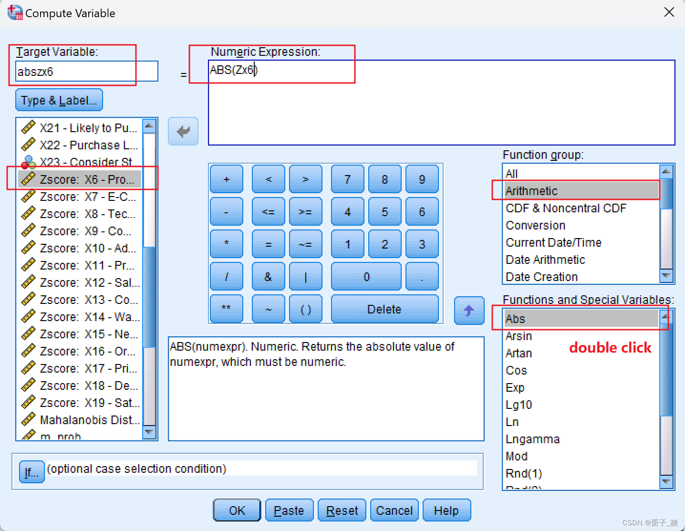Click the transfer arrow beside the variable list
The width and height of the screenshot is (685, 531).
tap(183, 131)
